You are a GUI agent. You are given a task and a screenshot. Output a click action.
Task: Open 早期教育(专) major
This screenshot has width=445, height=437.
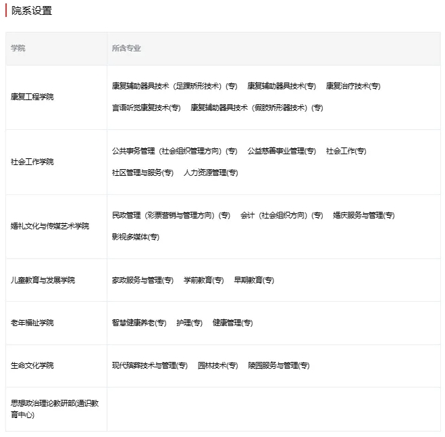tap(254, 280)
